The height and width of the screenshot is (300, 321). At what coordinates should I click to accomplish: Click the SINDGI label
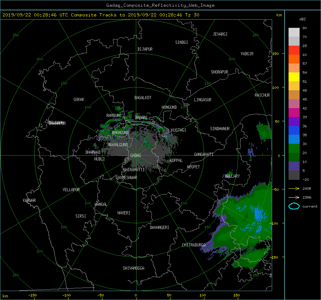click(182, 42)
